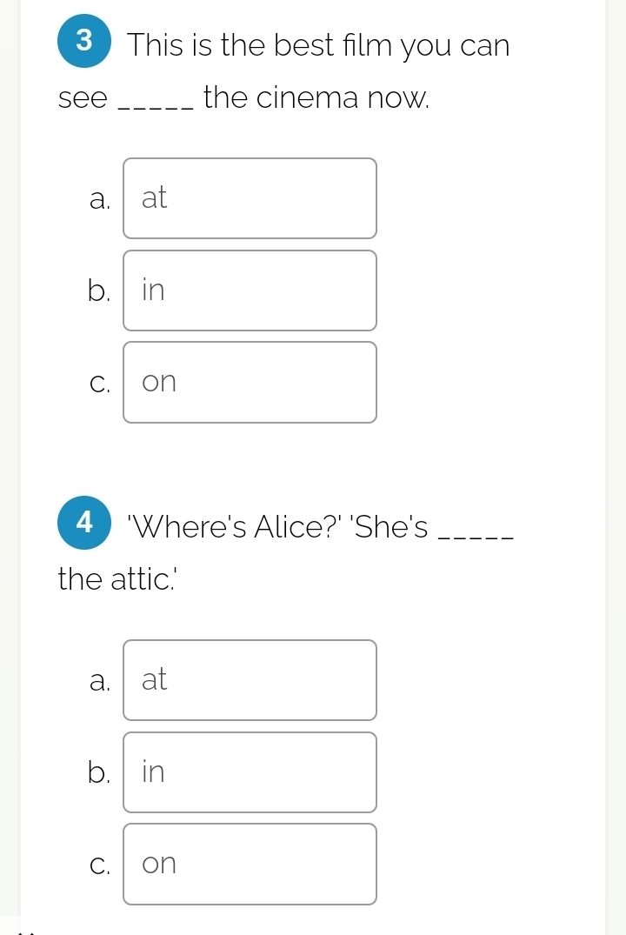
Task: Select answer 'in' for question 4
Action: coord(250,771)
